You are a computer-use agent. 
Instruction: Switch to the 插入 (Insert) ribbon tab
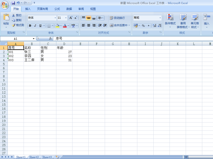tap(28, 9)
